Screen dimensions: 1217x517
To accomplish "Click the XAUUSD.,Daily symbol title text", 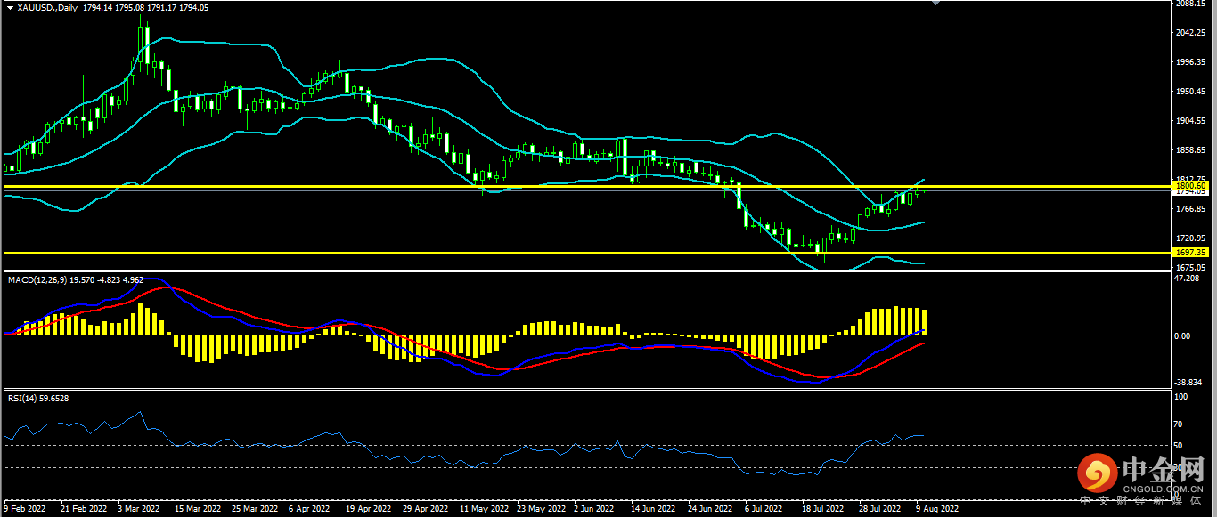I will pyautogui.click(x=46, y=7).
